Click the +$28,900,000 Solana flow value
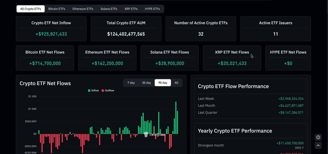The height and width of the screenshot is (154, 328). (170, 63)
